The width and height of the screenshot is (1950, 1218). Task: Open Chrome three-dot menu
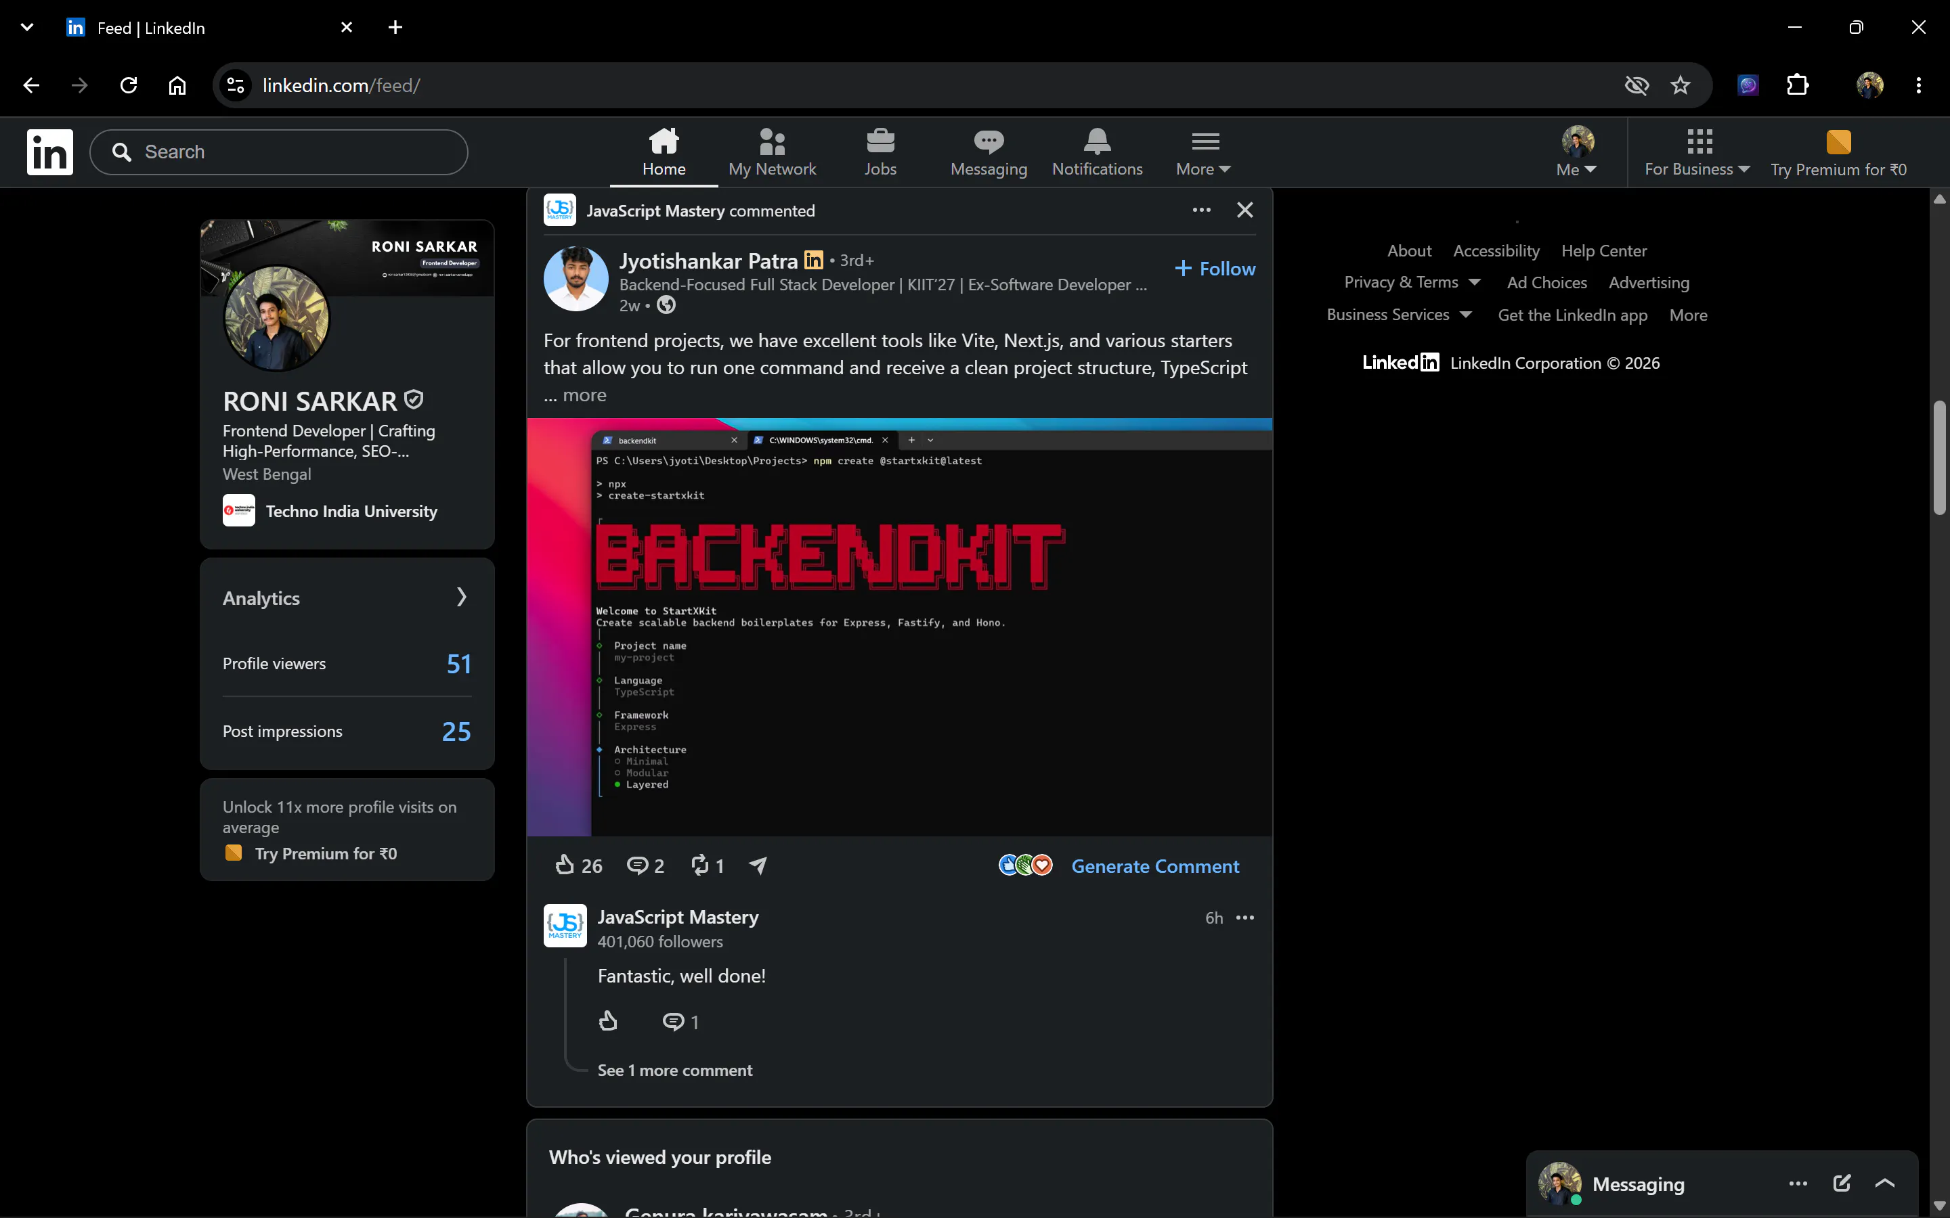point(1919,85)
